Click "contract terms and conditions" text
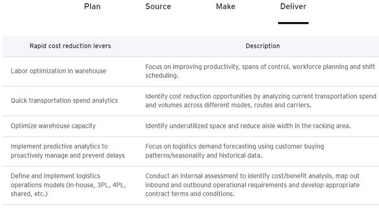 click(190, 194)
